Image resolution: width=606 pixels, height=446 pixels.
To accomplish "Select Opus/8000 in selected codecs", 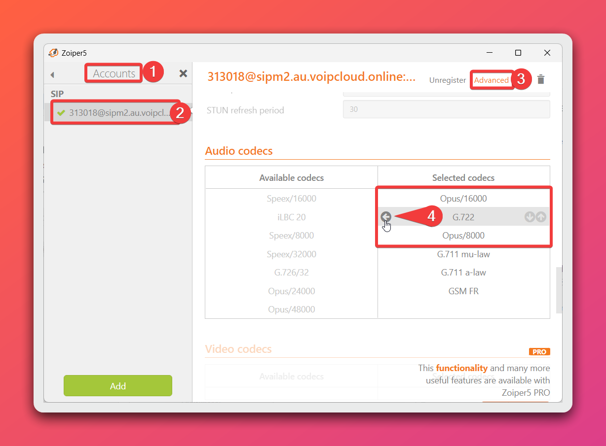I will pos(463,236).
